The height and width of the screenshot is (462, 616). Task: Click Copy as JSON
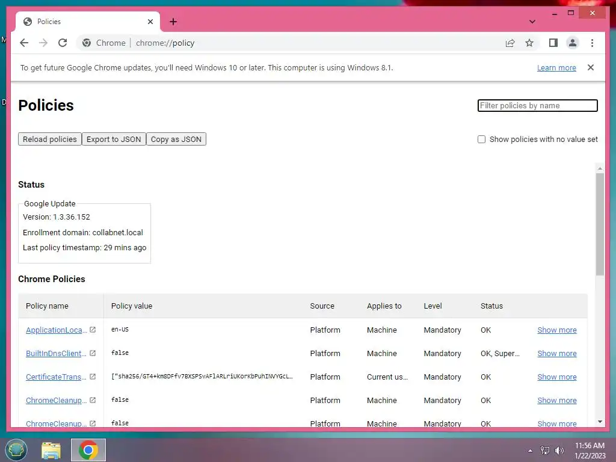coord(176,139)
